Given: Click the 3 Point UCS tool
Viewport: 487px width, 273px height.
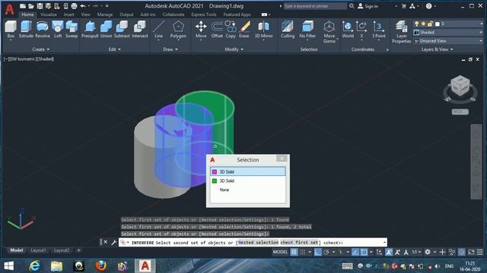Looking at the screenshot, I should [379, 29].
